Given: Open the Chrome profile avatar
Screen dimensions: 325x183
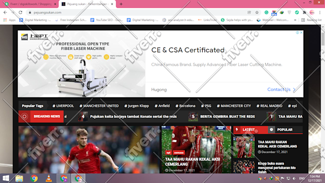Looking at the screenshot, I should (x=312, y=12).
